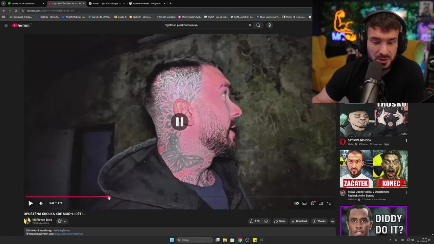Open more actions three-dot menu below video

pyautogui.click(x=333, y=221)
